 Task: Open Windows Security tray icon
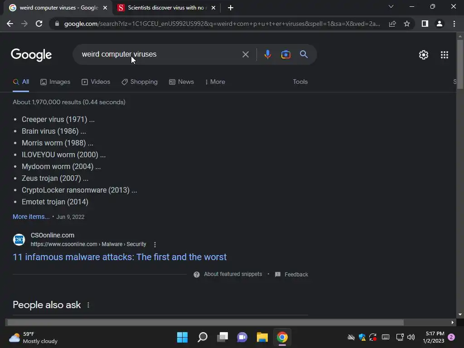pos(362,337)
